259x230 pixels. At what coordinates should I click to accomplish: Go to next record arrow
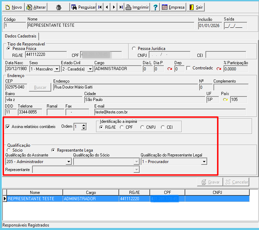[114, 7]
